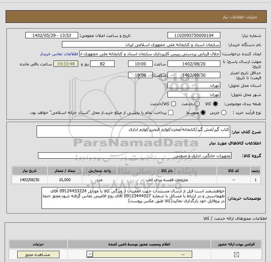The height and width of the screenshot is (262, 271).
Task: Select the کالا radio button
Action: coord(215,104)
